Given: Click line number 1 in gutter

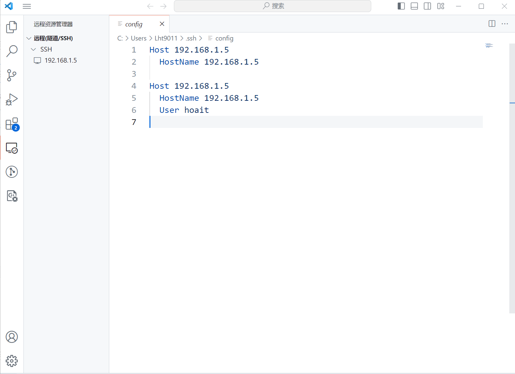Looking at the screenshot, I should [x=134, y=50].
